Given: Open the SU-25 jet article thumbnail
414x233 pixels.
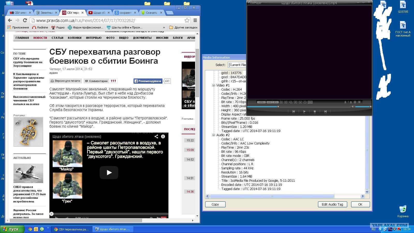Looking at the screenshot, I should pos(28,173).
